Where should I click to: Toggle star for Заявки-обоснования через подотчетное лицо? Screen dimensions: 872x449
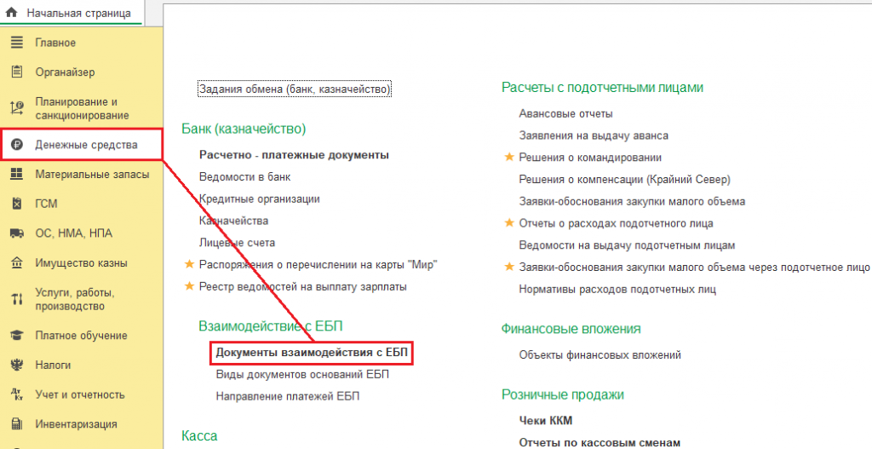[509, 267]
